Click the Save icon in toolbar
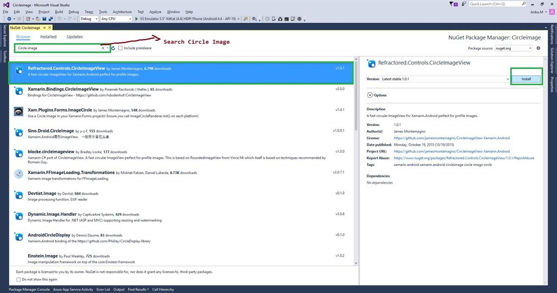This screenshot has height=293, width=557. point(44,19)
